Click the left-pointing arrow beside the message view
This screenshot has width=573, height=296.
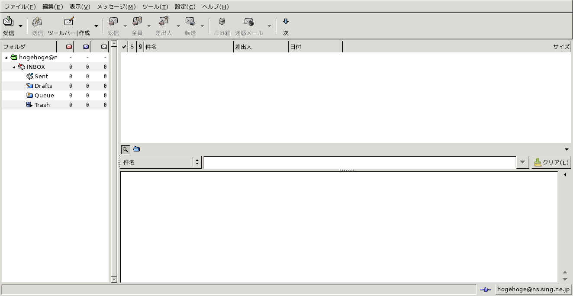[x=565, y=175]
